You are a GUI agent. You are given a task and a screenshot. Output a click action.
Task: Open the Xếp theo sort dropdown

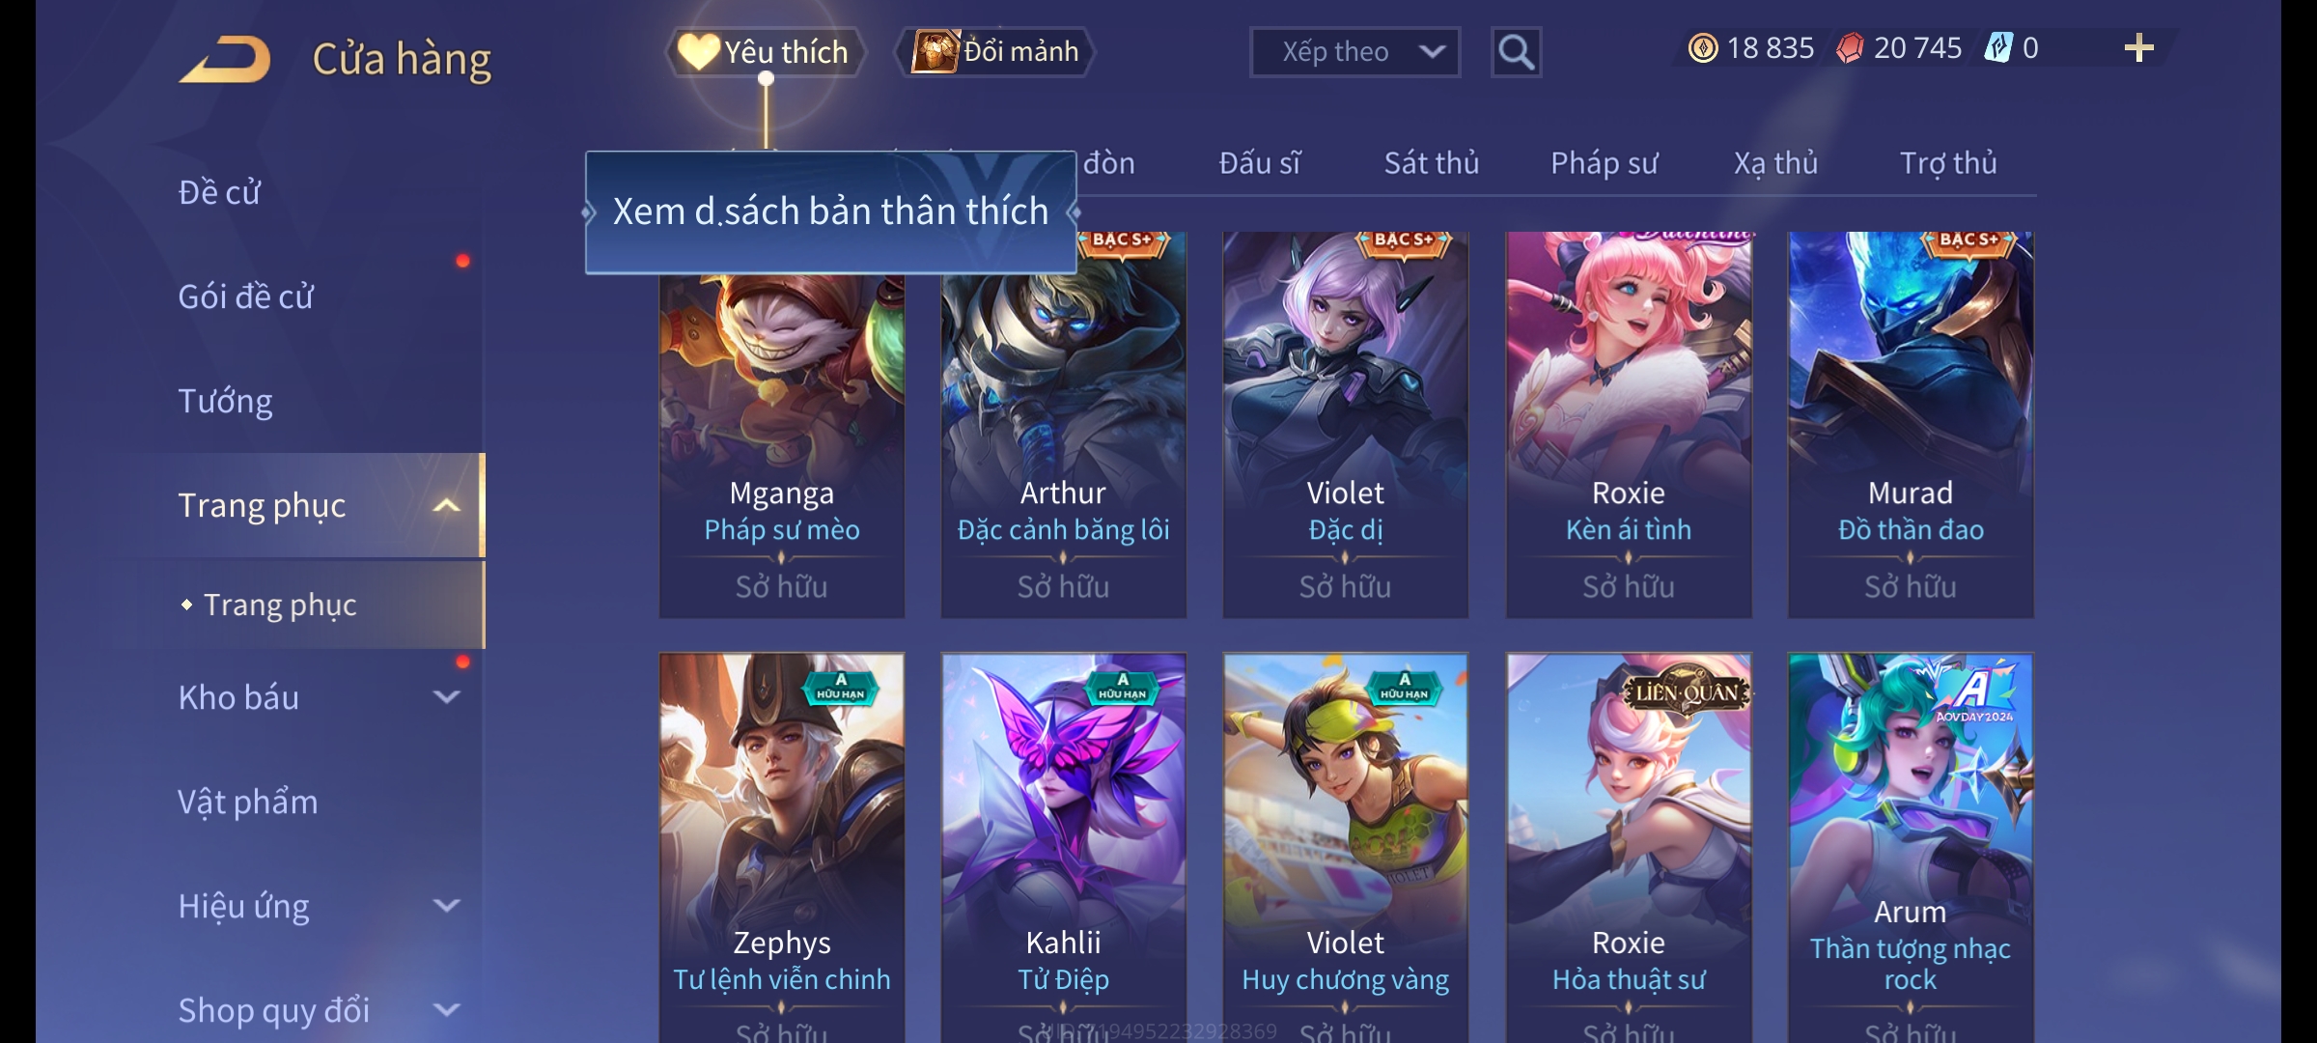[1354, 52]
